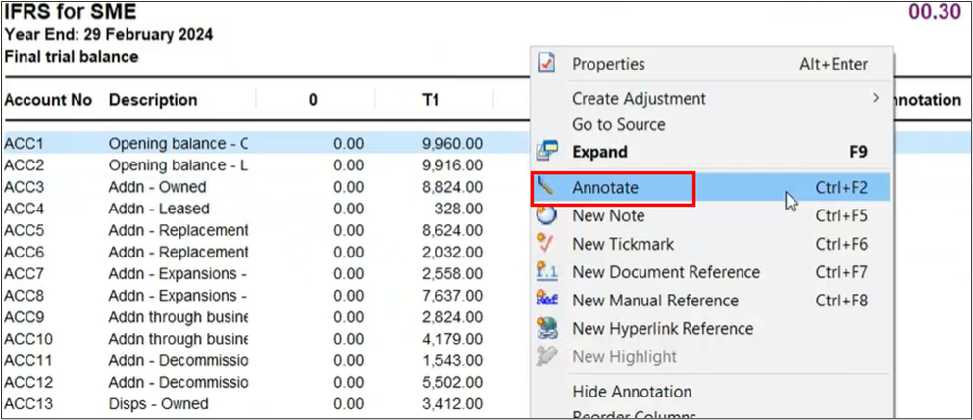Image resolution: width=973 pixels, height=420 pixels.
Task: Expand the Create Adjustment submenu arrow
Action: click(875, 99)
